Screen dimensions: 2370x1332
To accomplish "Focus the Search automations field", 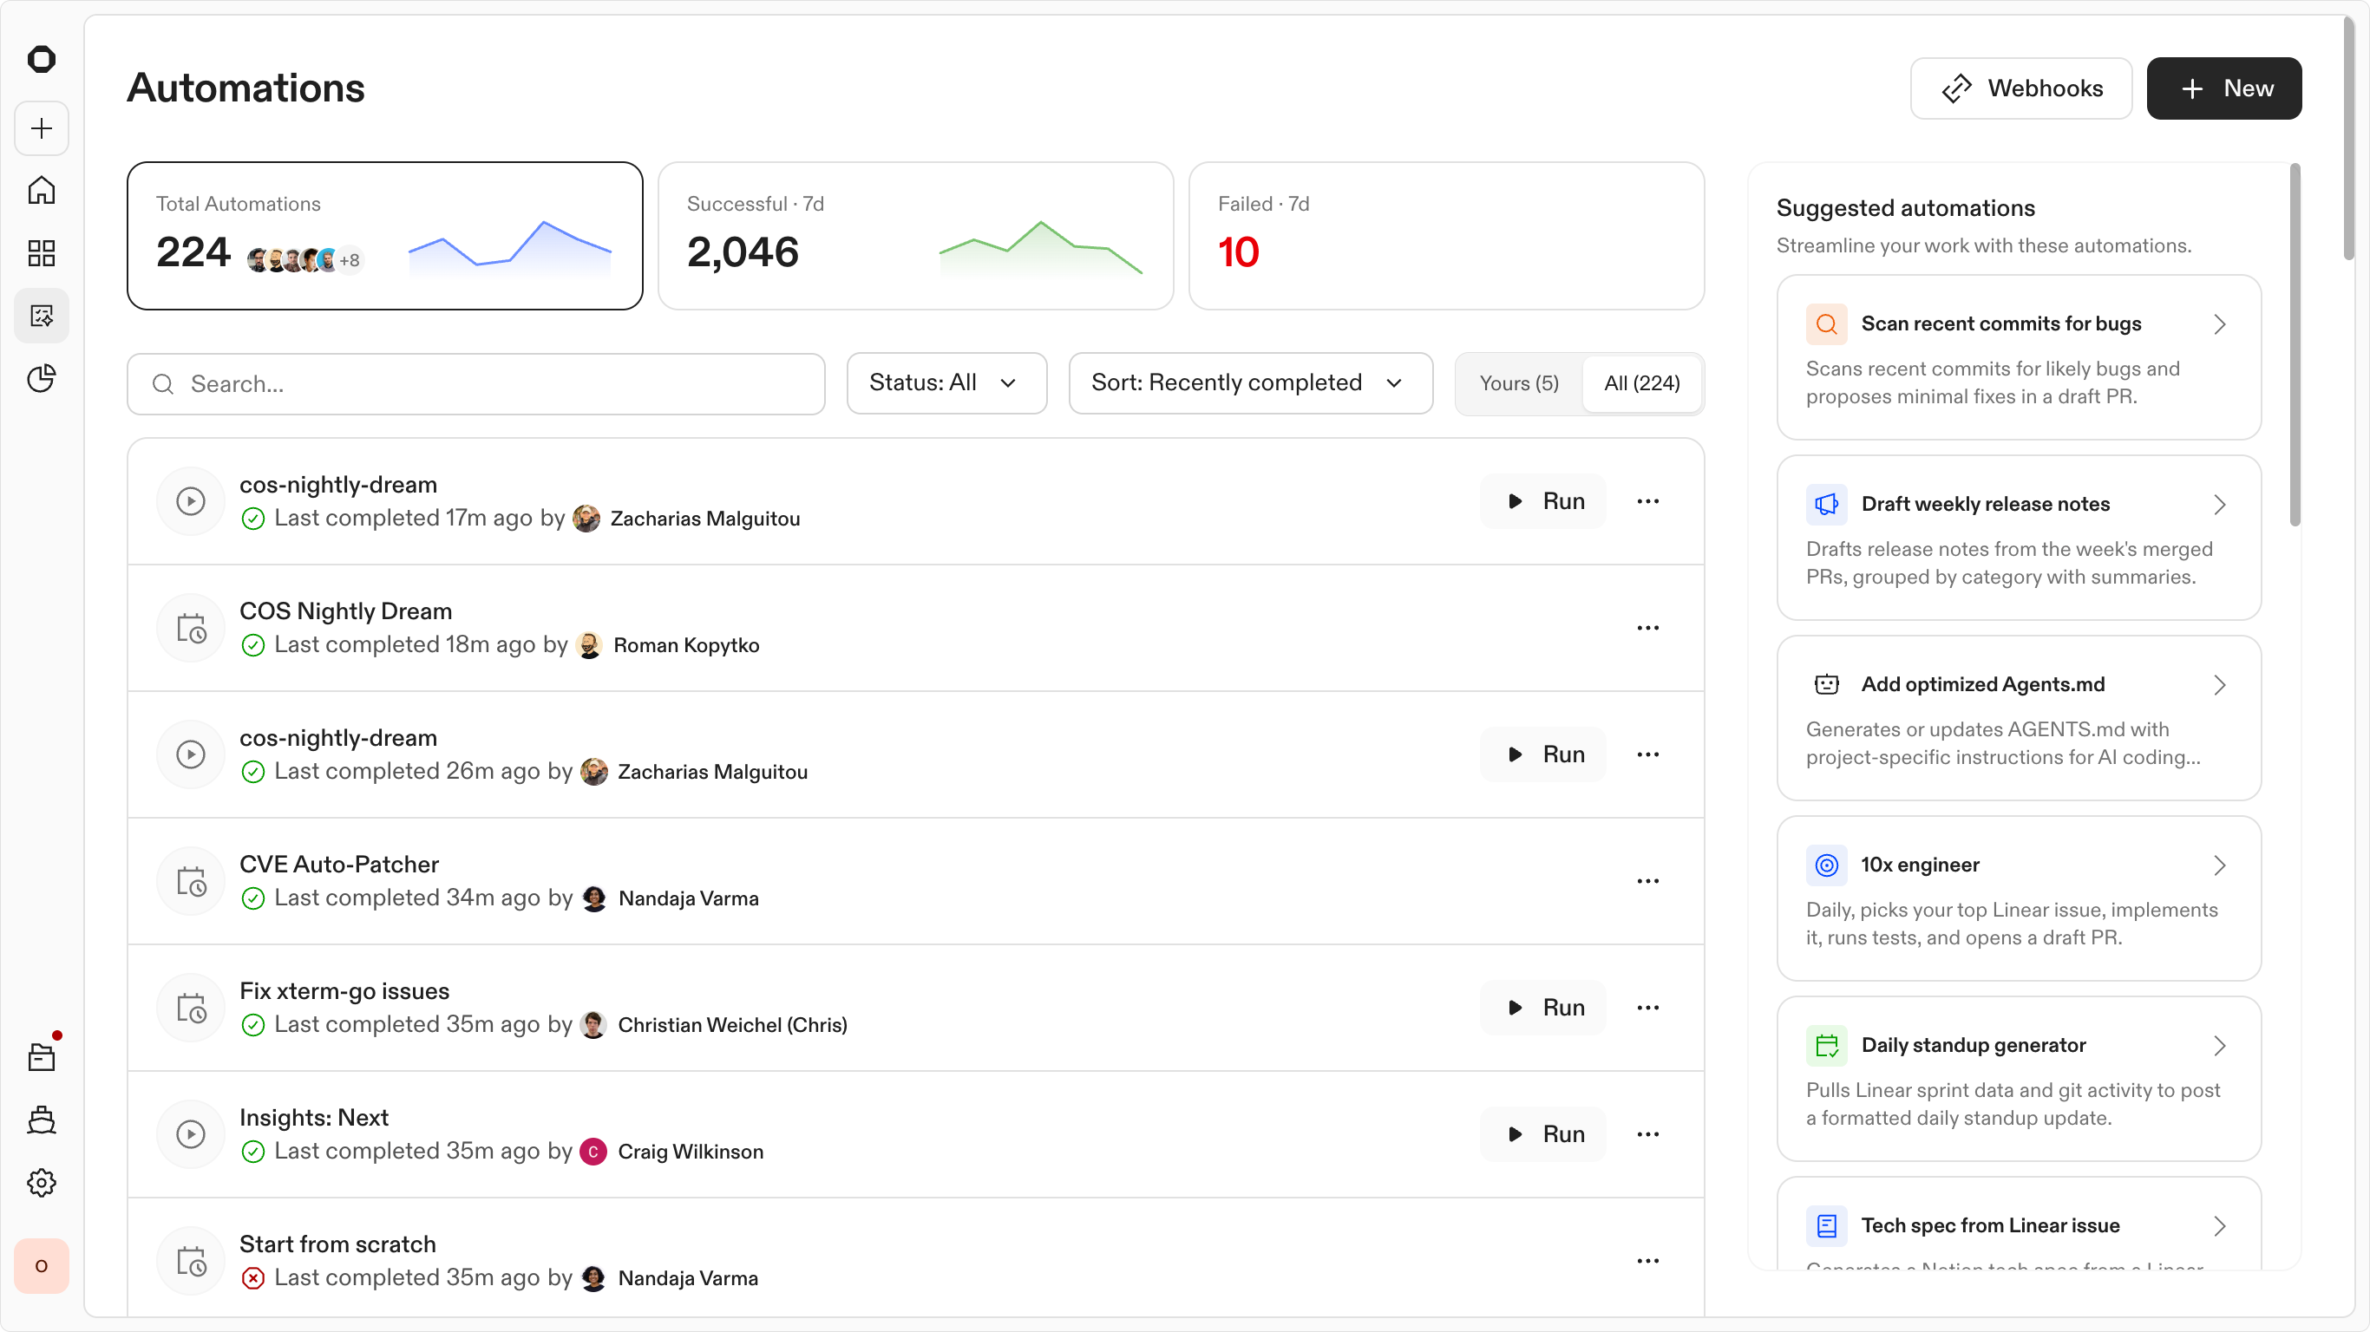I will [x=475, y=383].
